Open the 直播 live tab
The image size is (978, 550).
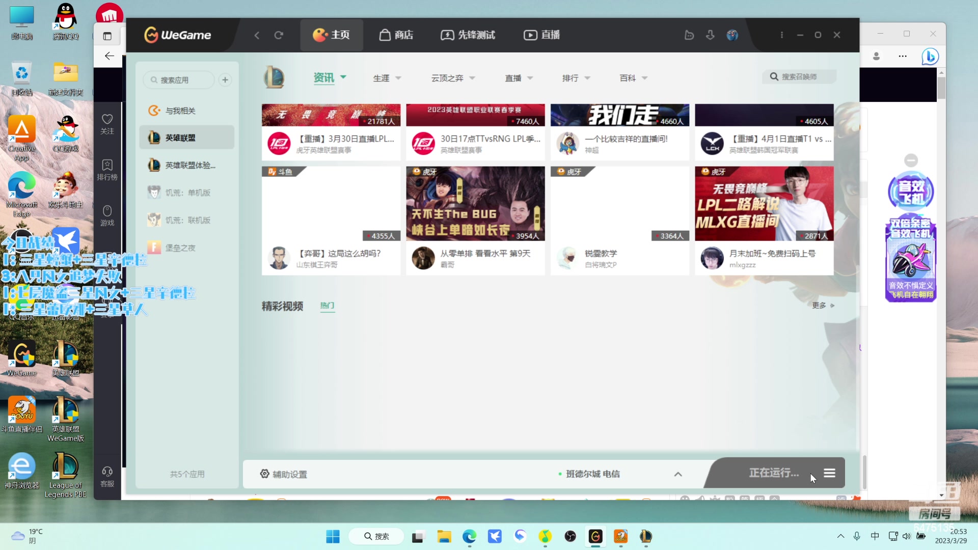[x=542, y=35]
